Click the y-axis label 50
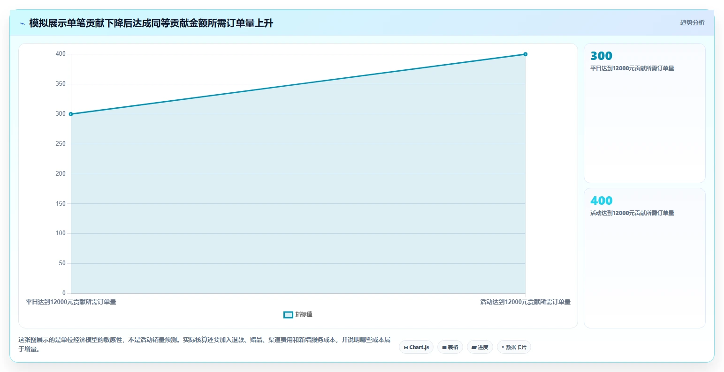The height and width of the screenshot is (372, 724). [x=62, y=263]
